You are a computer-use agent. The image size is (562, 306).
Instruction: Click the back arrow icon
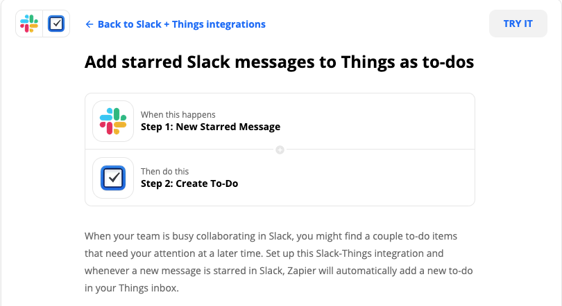(90, 24)
